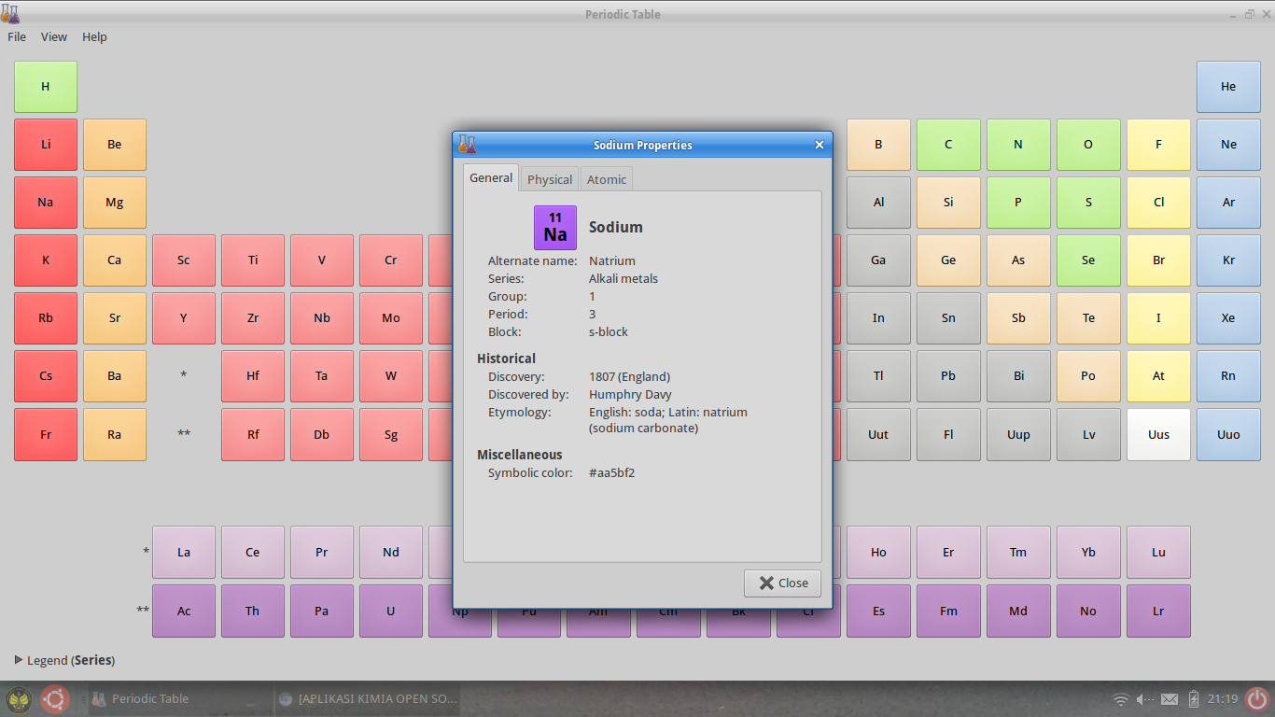The height and width of the screenshot is (717, 1275).
Task: Open the Radium (Ra) element
Action: [115, 435]
